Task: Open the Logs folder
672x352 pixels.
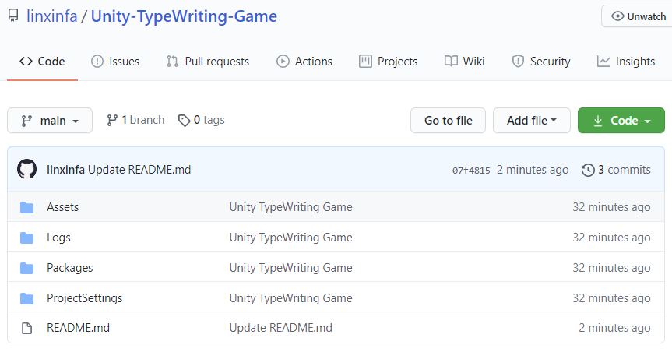Action: tap(58, 238)
